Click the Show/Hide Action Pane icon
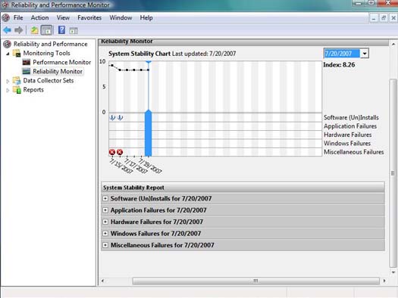The height and width of the screenshot is (298, 398). coord(74,31)
